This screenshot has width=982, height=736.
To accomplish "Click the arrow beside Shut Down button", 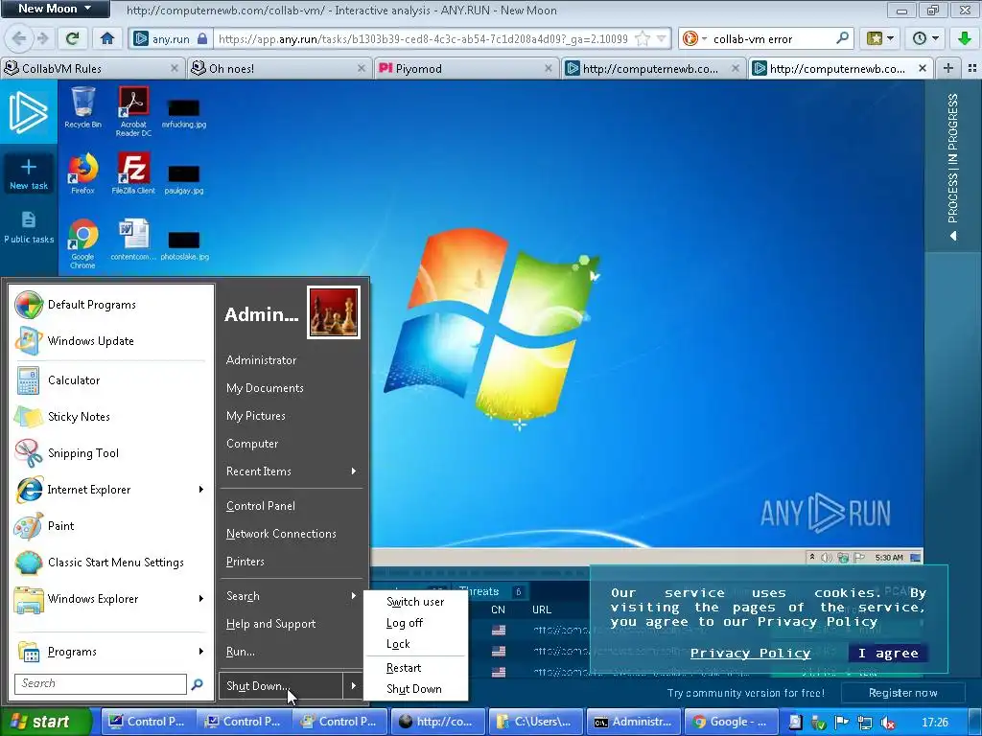I will 354,686.
